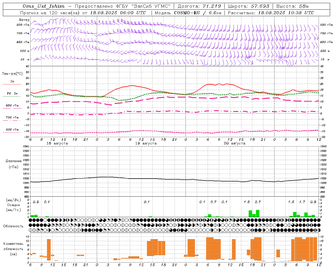Click the Ветер panel label
Viewport: 334px width, 267px height.
(x=24, y=20)
